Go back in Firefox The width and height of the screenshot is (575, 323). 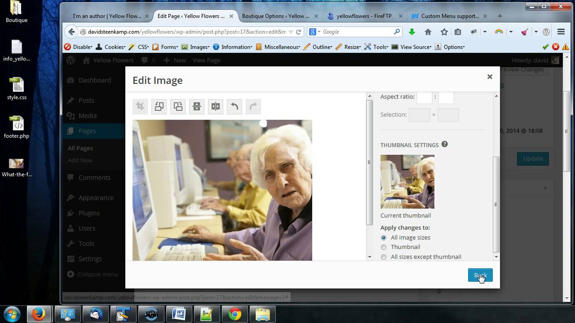[x=71, y=32]
